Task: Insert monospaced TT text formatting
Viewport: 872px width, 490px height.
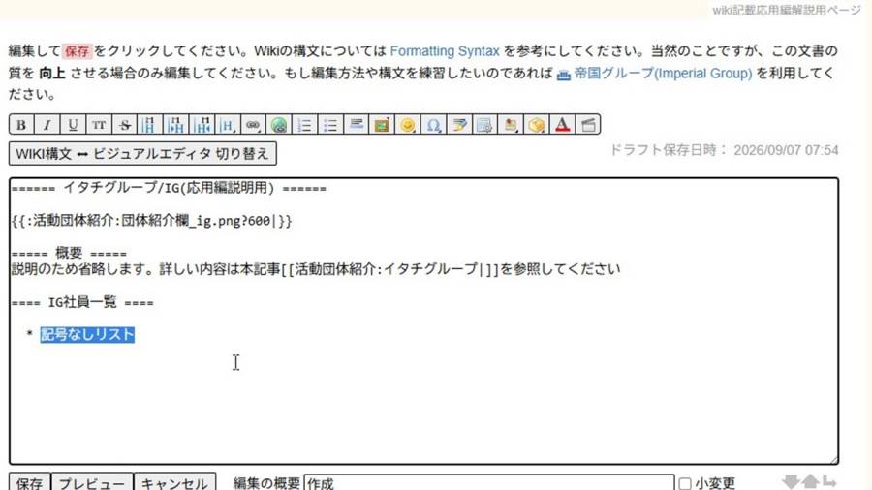Action: 99,125
